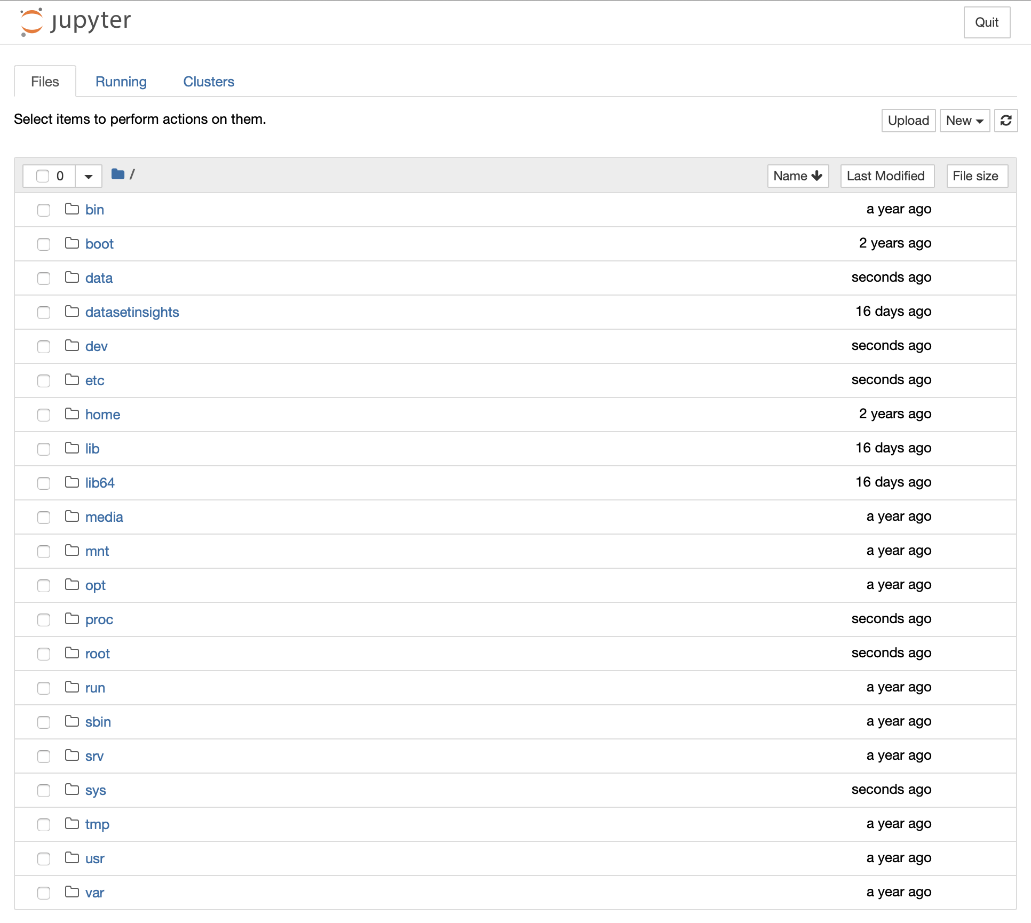Switch to the Running tab
This screenshot has width=1031, height=923.
tap(121, 82)
